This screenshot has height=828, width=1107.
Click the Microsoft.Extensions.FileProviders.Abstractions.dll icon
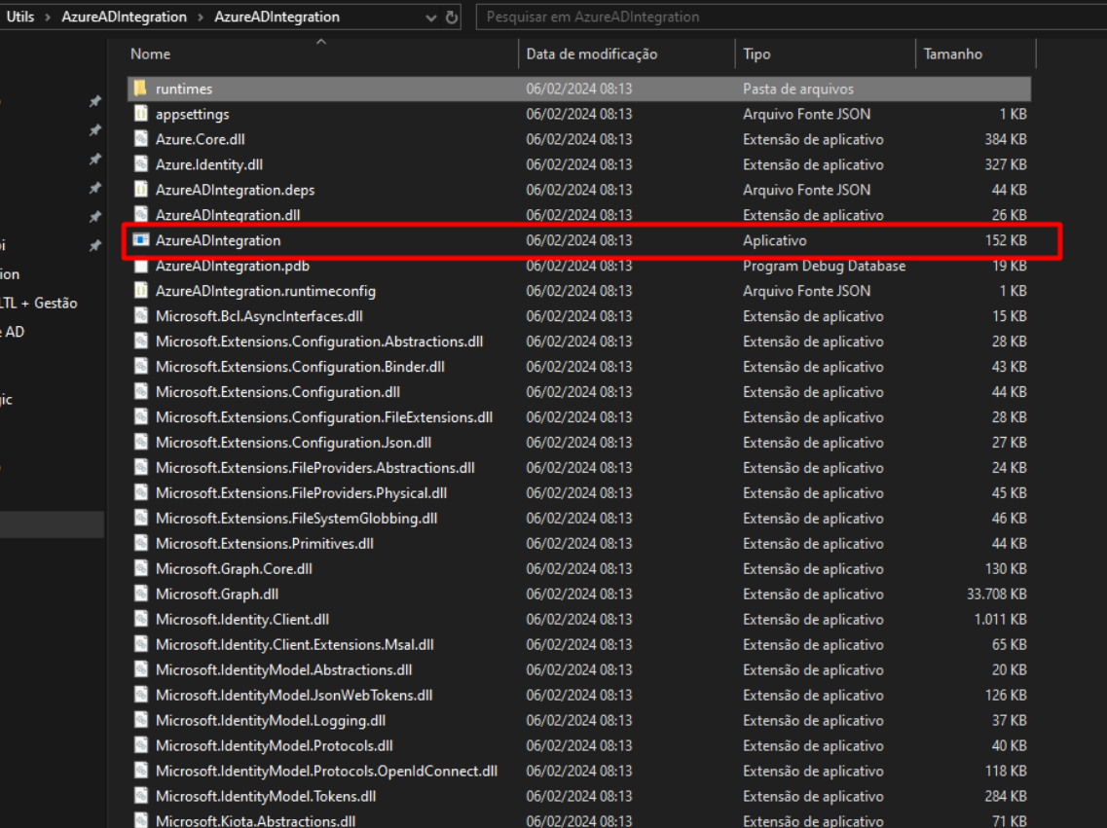141,468
